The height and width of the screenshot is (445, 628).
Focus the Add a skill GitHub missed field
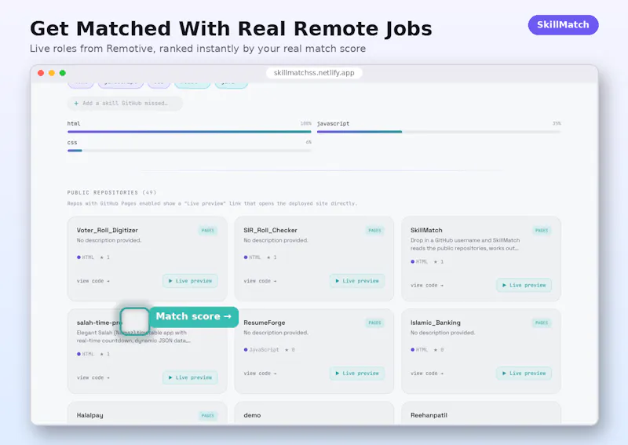point(125,103)
